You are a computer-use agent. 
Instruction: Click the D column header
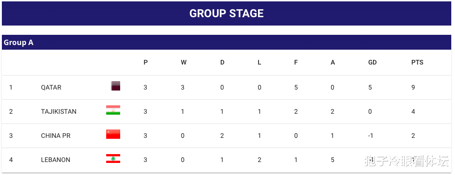coord(222,62)
